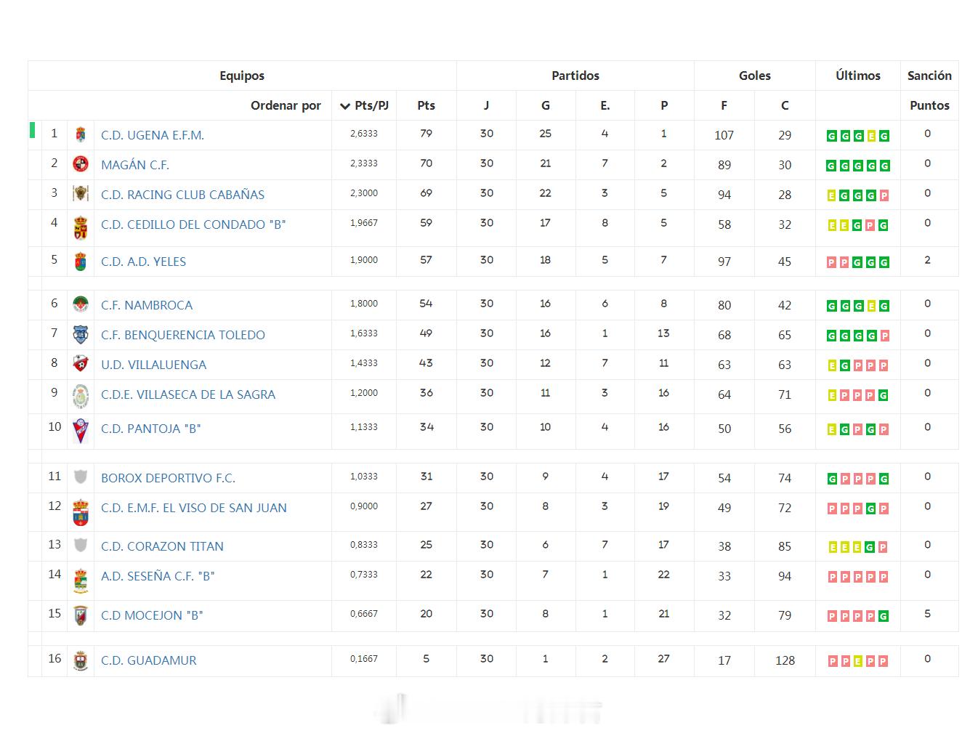Click the sanction value 2 in YELES row
The width and height of the screenshot is (978, 733).
click(x=927, y=260)
